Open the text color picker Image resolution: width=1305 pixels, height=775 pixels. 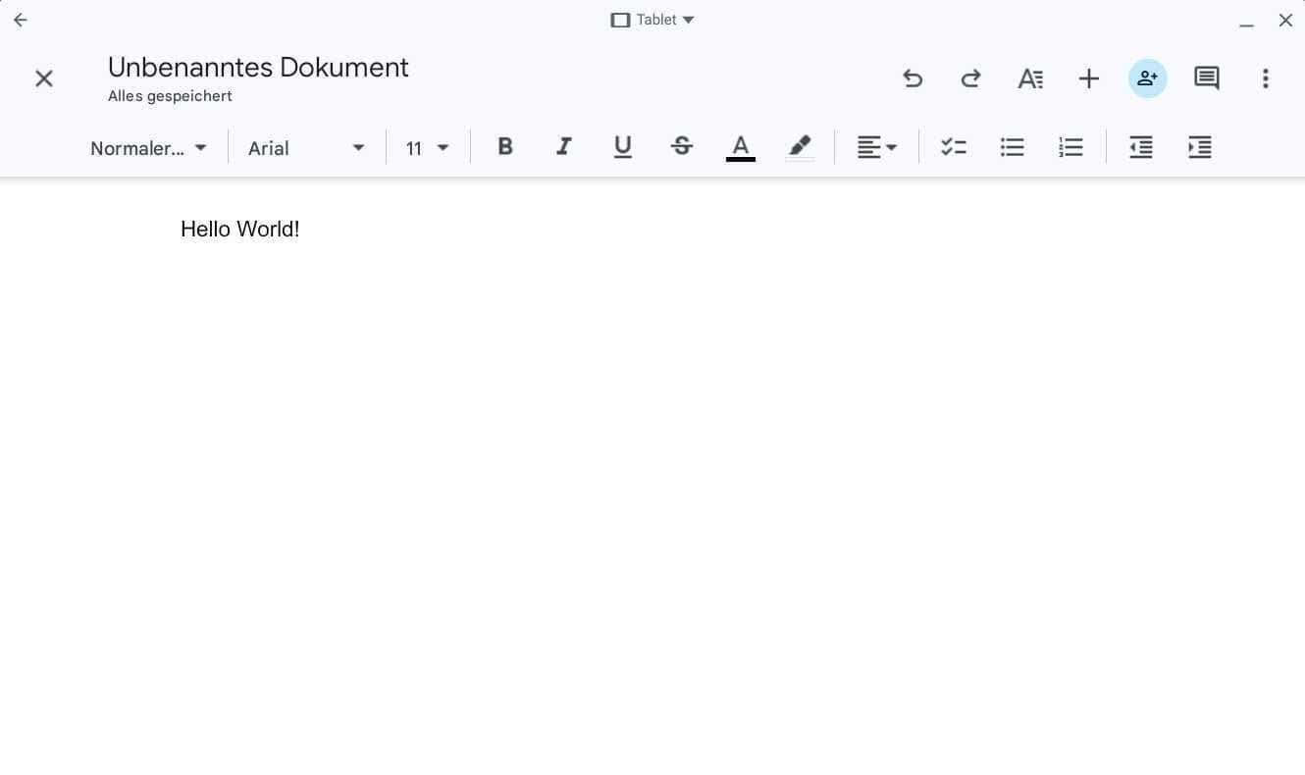741,147
